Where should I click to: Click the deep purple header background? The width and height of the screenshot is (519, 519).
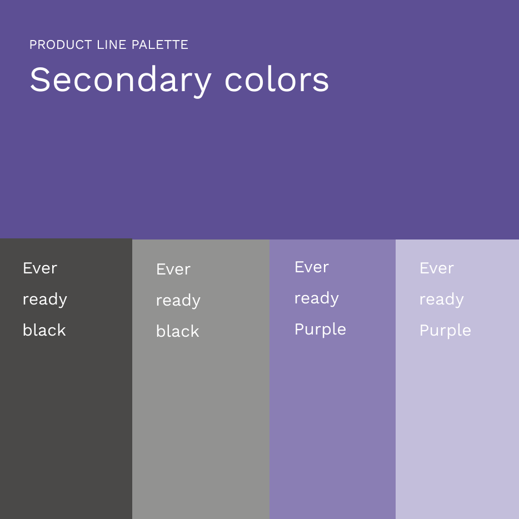click(x=333, y=167)
